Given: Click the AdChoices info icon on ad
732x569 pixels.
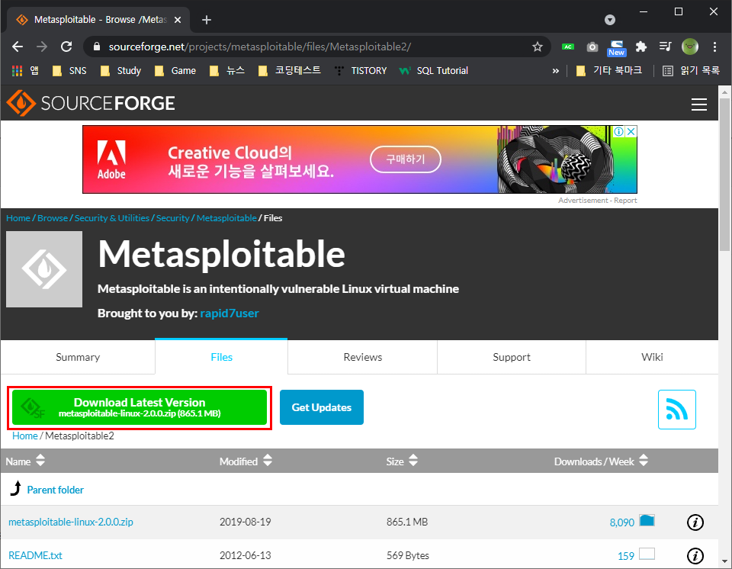Looking at the screenshot, I should coord(618,132).
